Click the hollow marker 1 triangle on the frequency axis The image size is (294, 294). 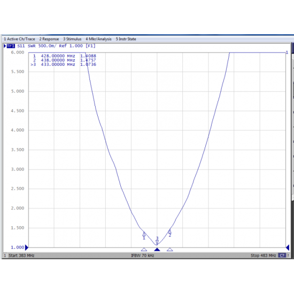144,250
